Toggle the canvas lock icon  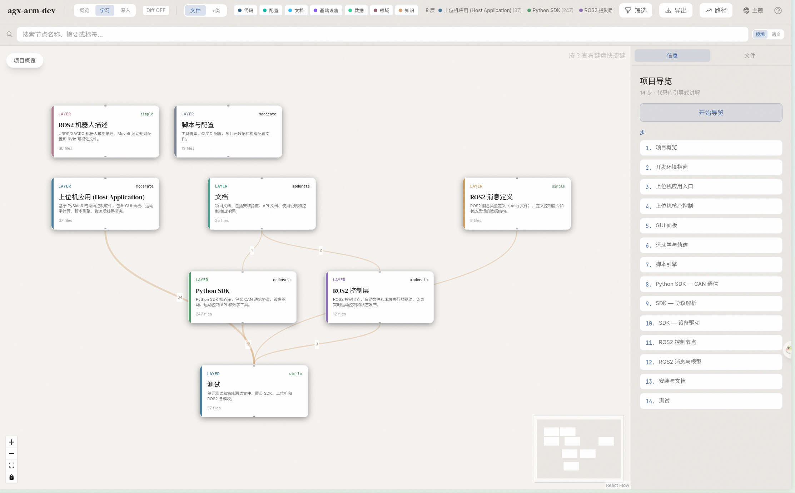[11, 477]
